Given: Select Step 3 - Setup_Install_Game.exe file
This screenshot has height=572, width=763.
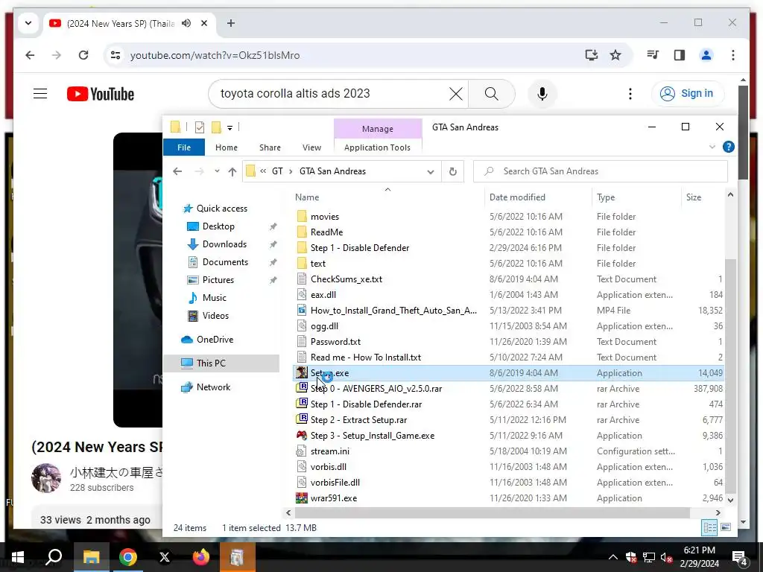Looking at the screenshot, I should 373,436.
